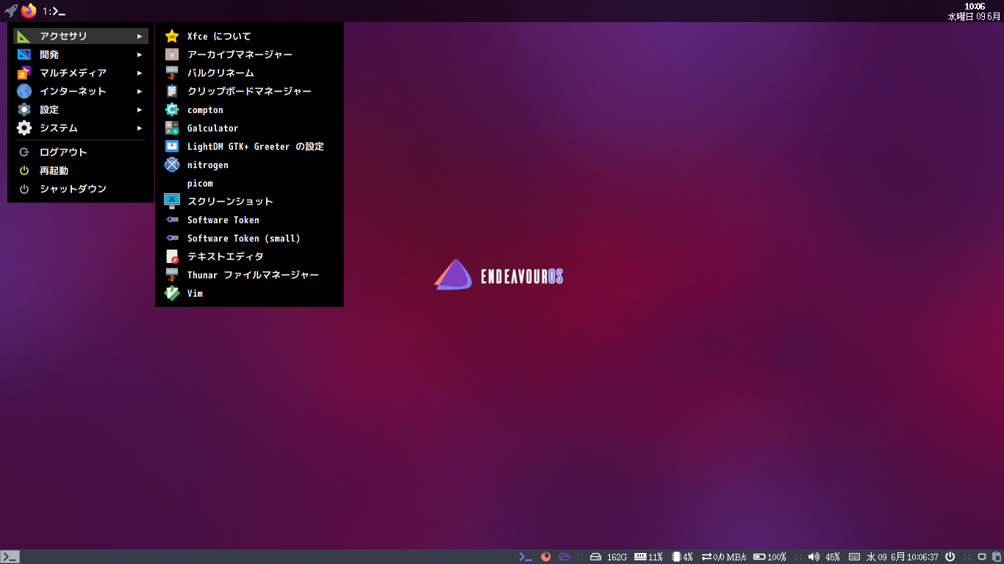Viewport: 1004px width, 564px height.
Task: Click the network speed 0/0 MB/s indicator
Action: [724, 557]
